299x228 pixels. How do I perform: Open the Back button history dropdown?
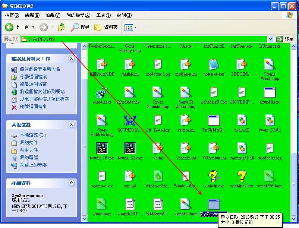coord(34,27)
